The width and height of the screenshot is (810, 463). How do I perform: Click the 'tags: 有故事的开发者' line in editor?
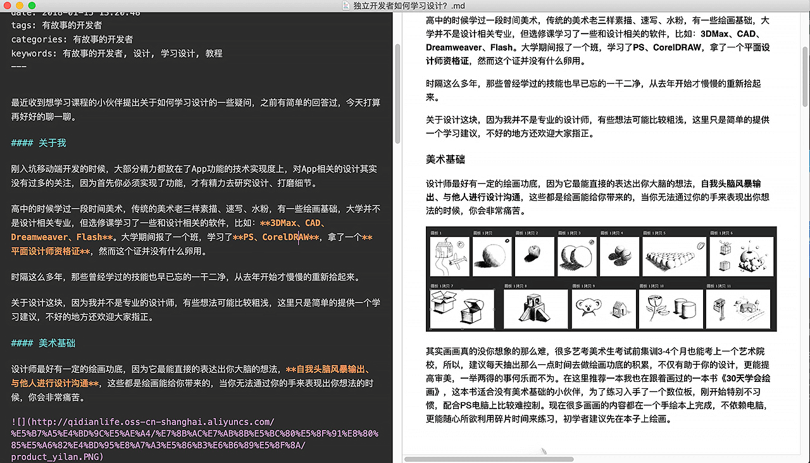[x=56, y=25]
